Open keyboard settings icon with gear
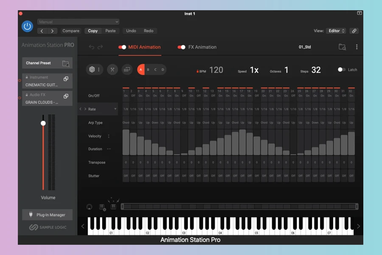This screenshot has width=382, height=255. (x=103, y=207)
